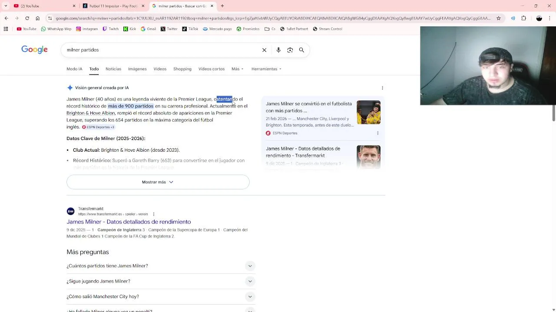
Task: Select the Vídeos search tab
Action: (x=160, y=69)
